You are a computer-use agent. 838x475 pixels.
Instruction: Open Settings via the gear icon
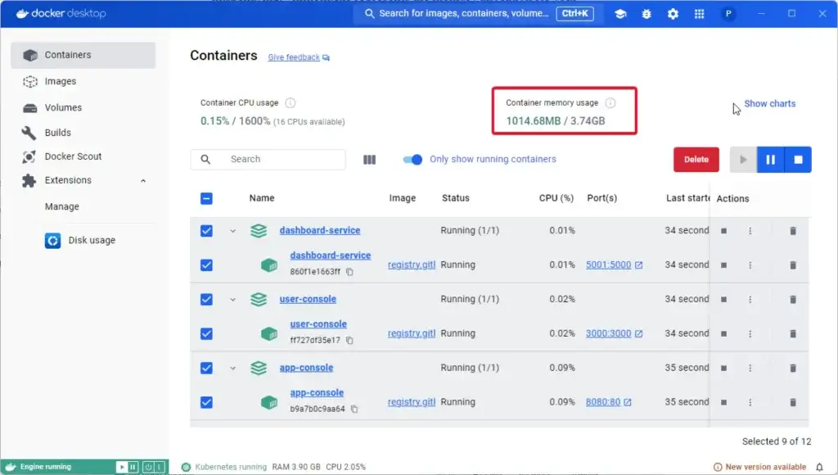tap(673, 14)
